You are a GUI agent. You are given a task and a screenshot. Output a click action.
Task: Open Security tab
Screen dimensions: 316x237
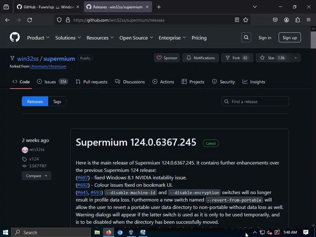click(223, 82)
